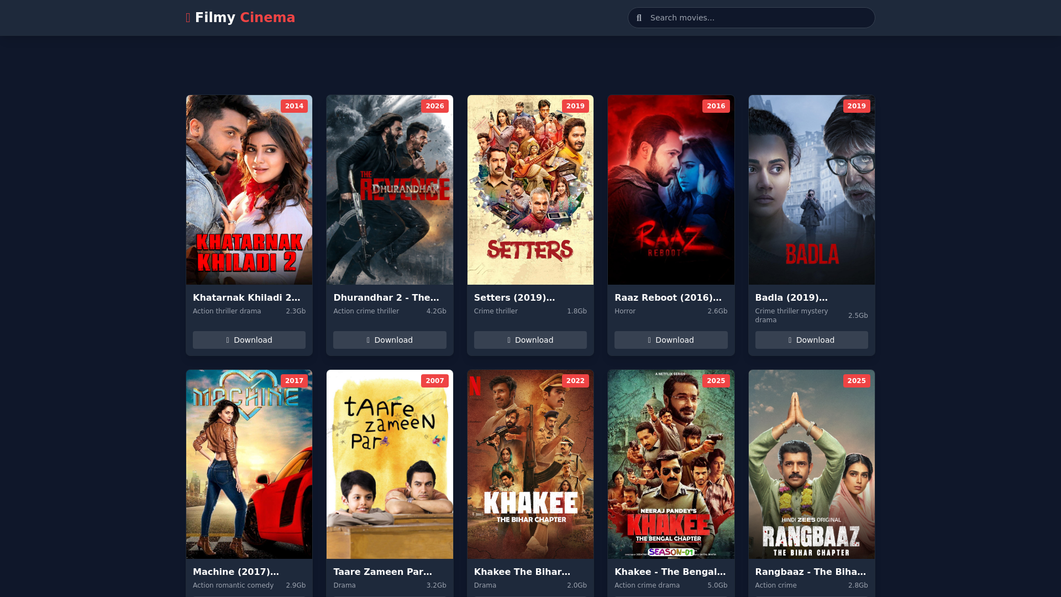Viewport: 1061px width, 597px height.
Task: Click the 2026 year badge
Action: pyautogui.click(x=435, y=106)
